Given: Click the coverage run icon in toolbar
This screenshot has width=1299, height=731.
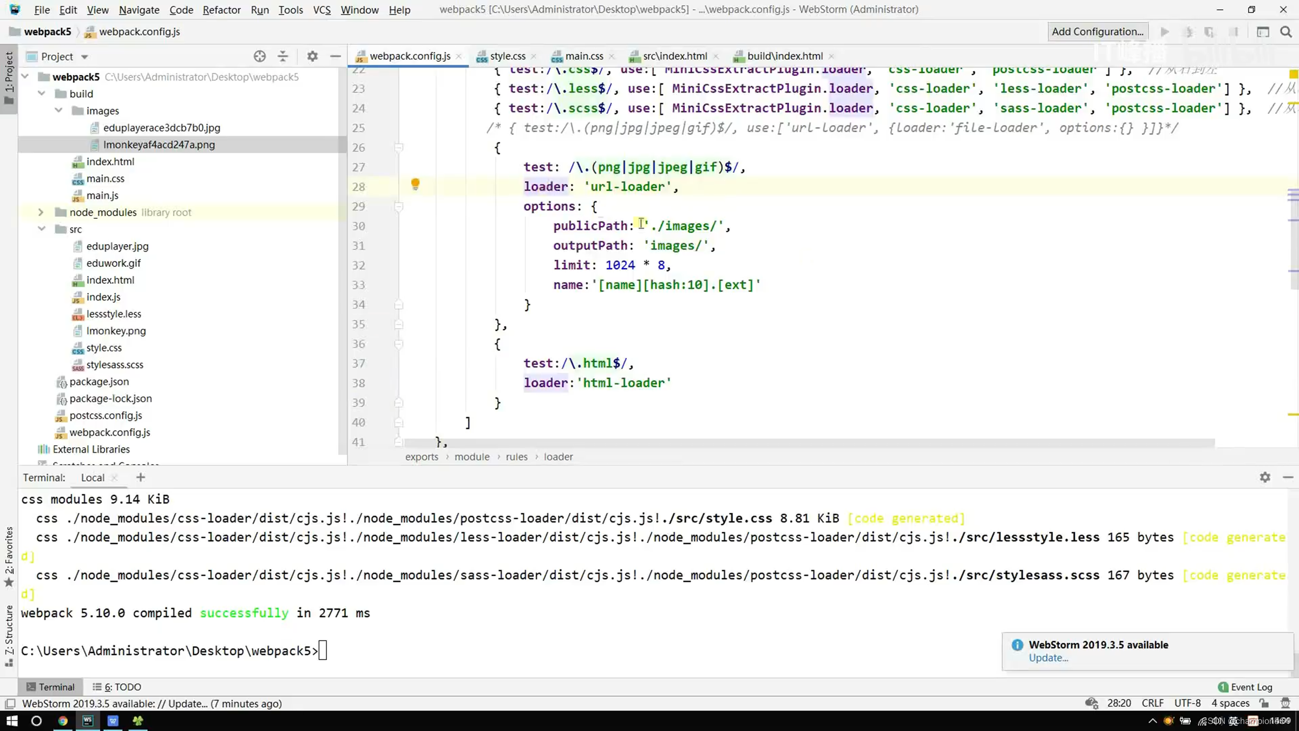Looking at the screenshot, I should click(x=1209, y=32).
